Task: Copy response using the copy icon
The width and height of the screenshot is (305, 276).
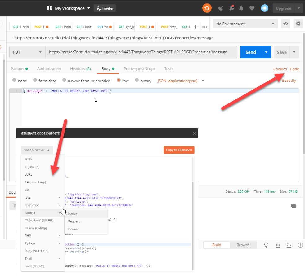Action: tap(294, 205)
